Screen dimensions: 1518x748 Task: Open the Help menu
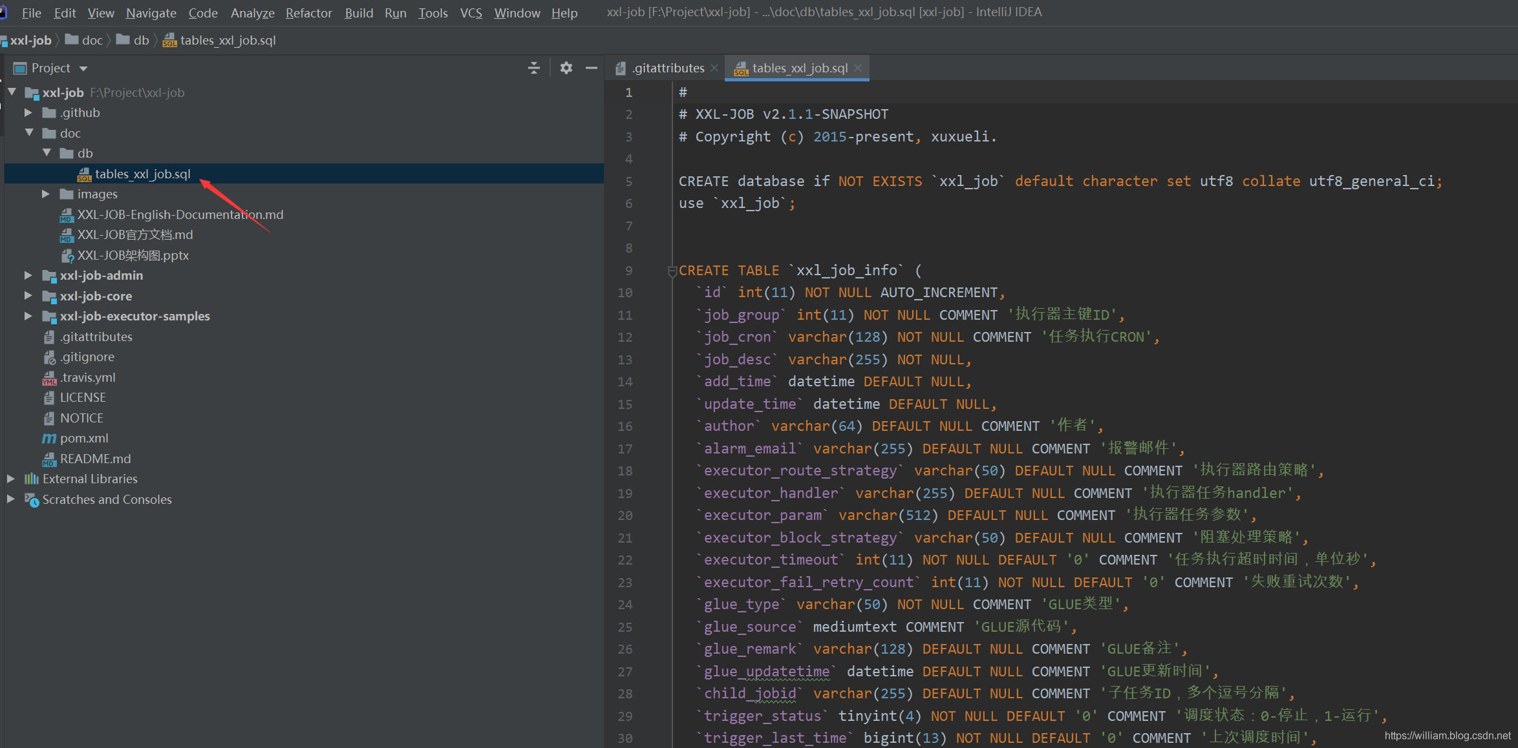[564, 13]
